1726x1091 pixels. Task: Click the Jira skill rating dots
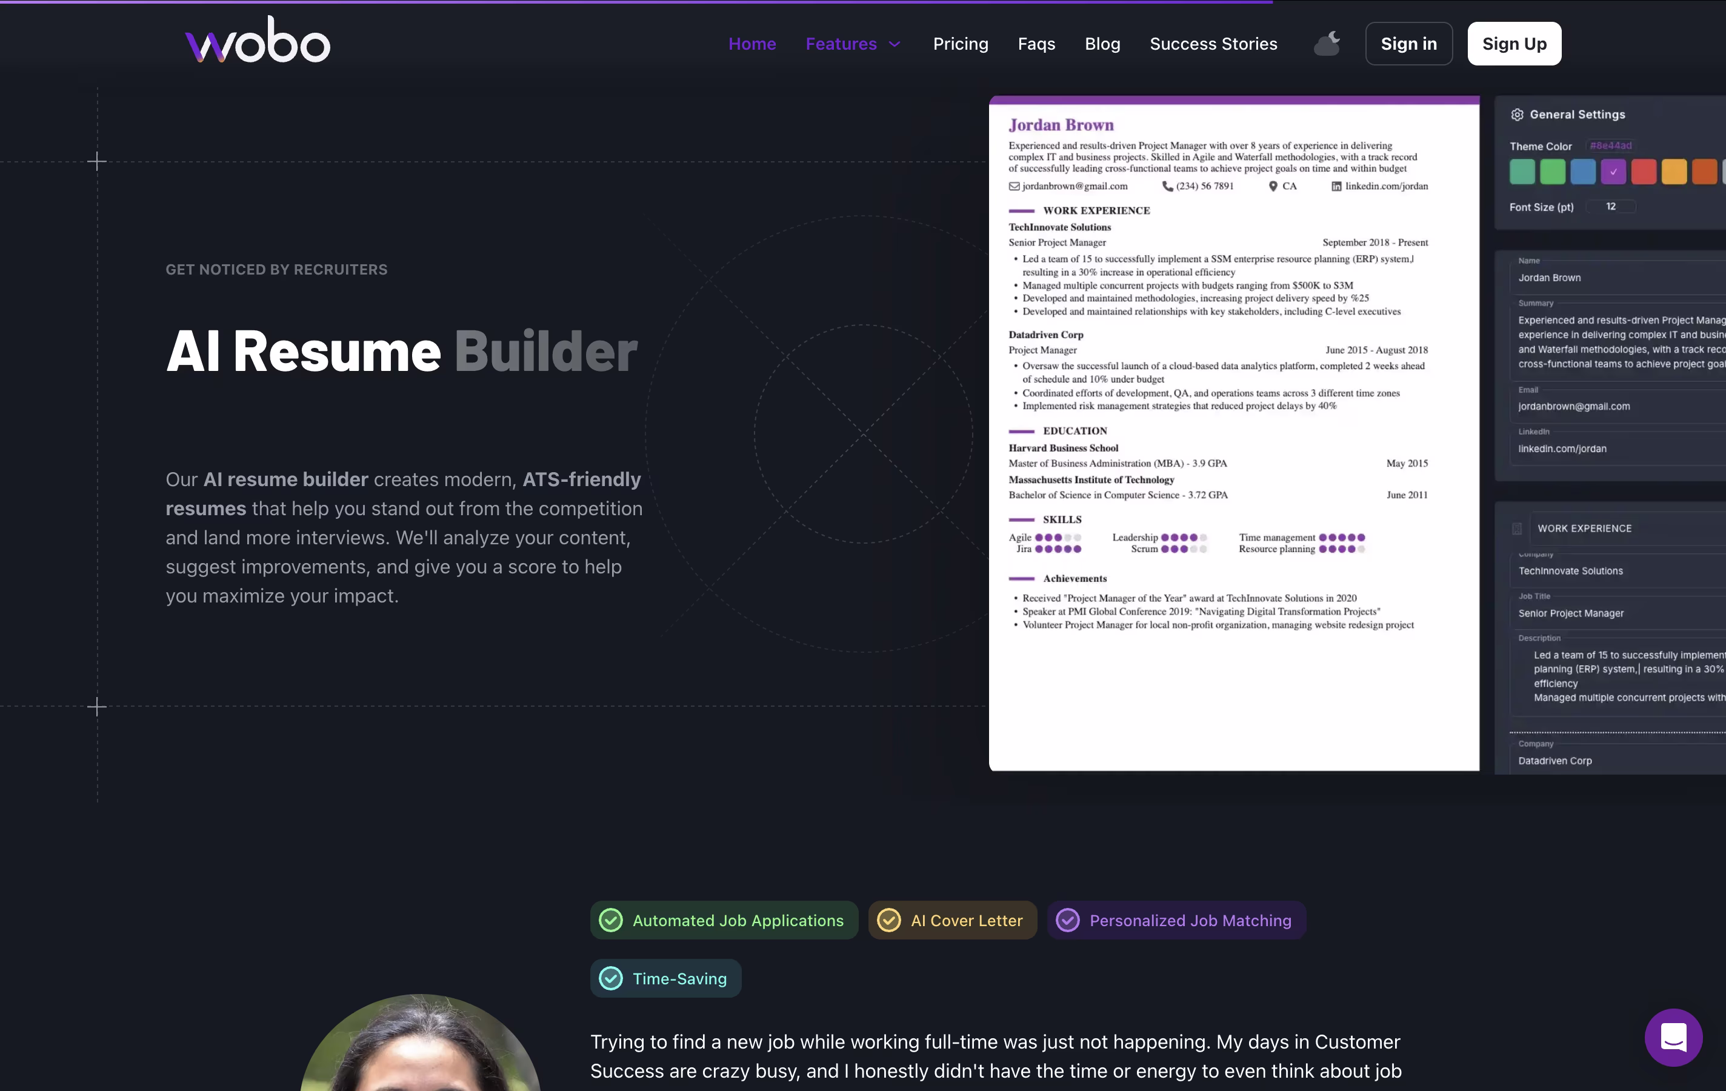coord(1058,549)
